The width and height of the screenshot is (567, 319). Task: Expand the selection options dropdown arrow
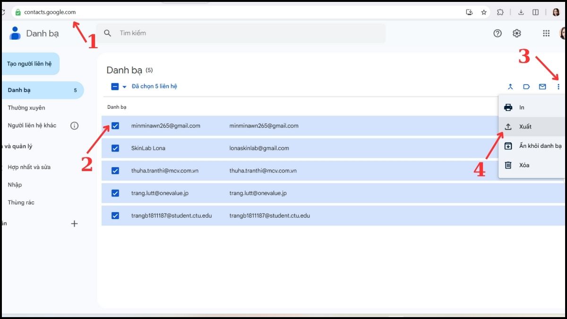(x=125, y=86)
